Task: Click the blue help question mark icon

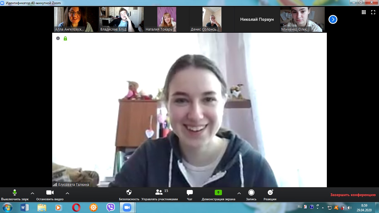Action: point(312,207)
